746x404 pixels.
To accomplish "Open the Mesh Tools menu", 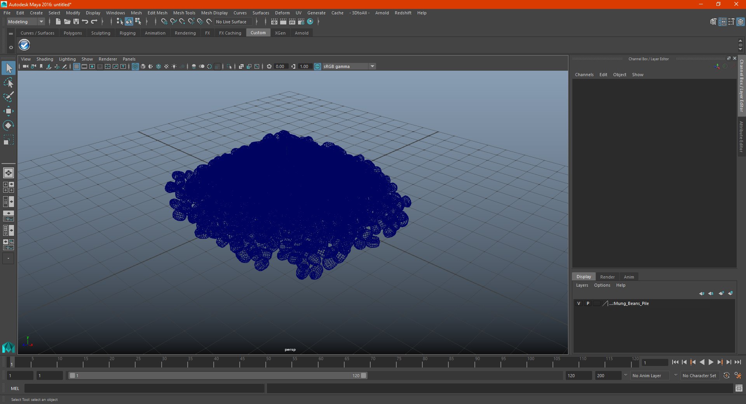I will (184, 13).
